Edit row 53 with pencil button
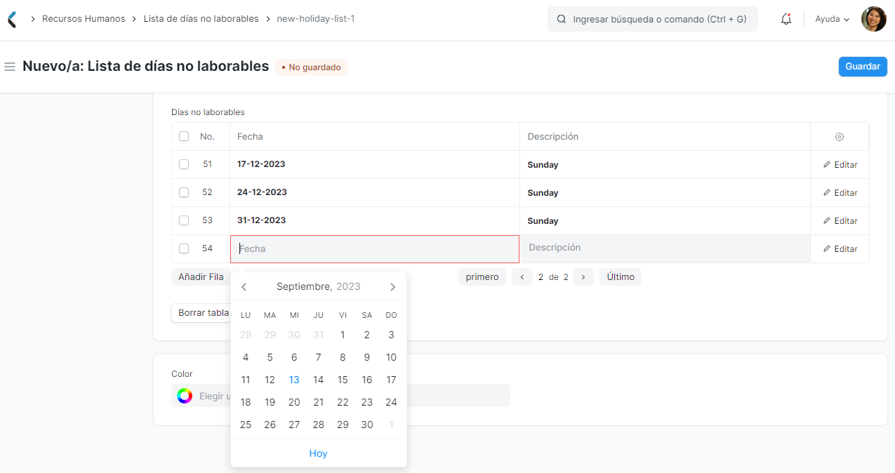Screen dimensions: 895x473 [840, 221]
